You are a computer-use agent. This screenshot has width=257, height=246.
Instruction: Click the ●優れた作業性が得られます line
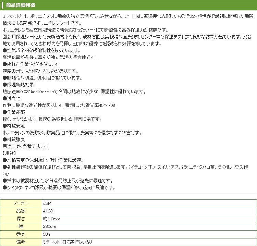point(32,64)
